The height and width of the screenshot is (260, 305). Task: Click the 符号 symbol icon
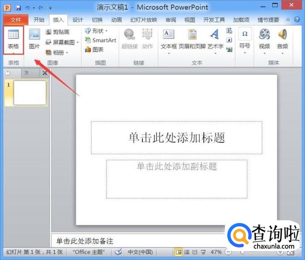pyautogui.click(x=245, y=38)
